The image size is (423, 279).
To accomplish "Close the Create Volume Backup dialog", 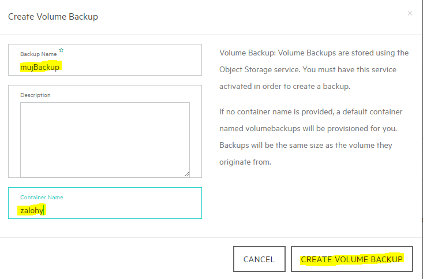I will 410,13.
